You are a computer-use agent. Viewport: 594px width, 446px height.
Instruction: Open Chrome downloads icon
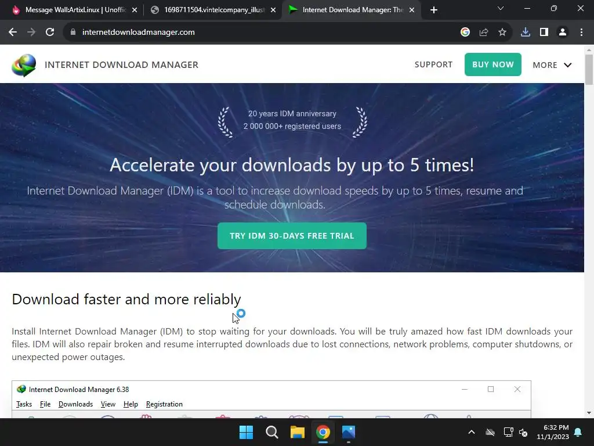pos(526,33)
